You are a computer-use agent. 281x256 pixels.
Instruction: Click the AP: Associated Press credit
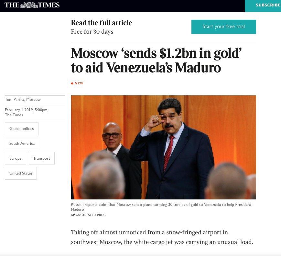coord(89,215)
